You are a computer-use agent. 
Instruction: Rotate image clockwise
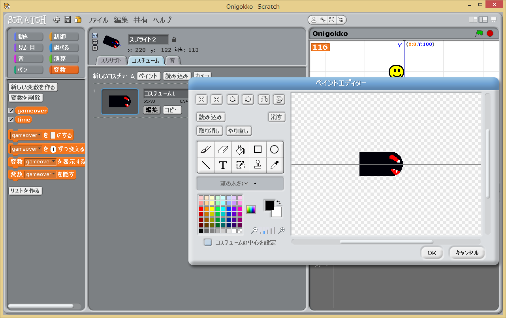(248, 99)
